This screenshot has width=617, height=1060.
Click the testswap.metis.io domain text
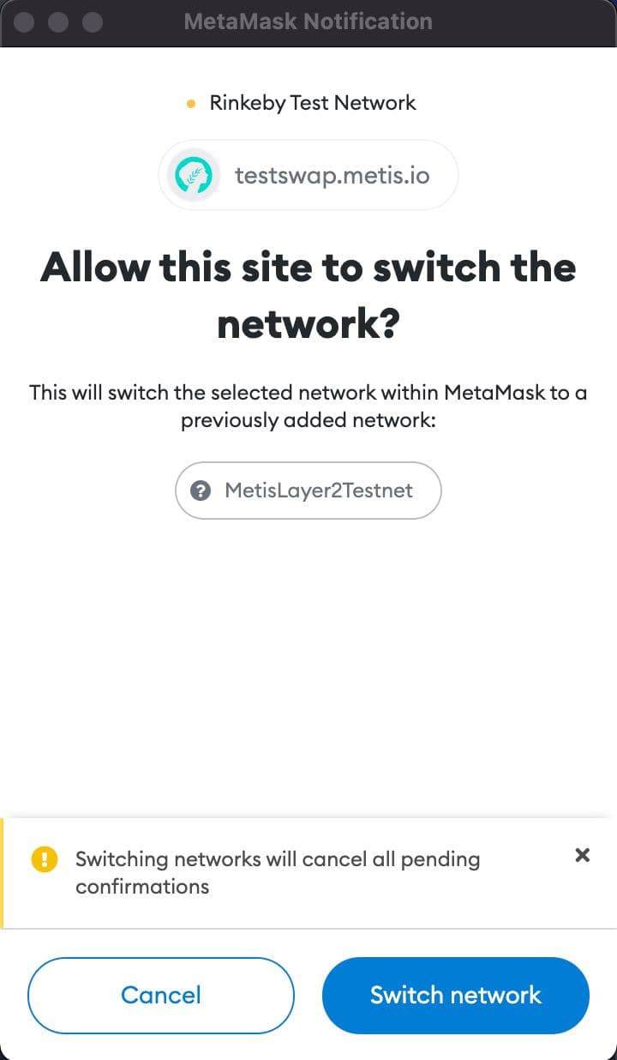pos(332,176)
